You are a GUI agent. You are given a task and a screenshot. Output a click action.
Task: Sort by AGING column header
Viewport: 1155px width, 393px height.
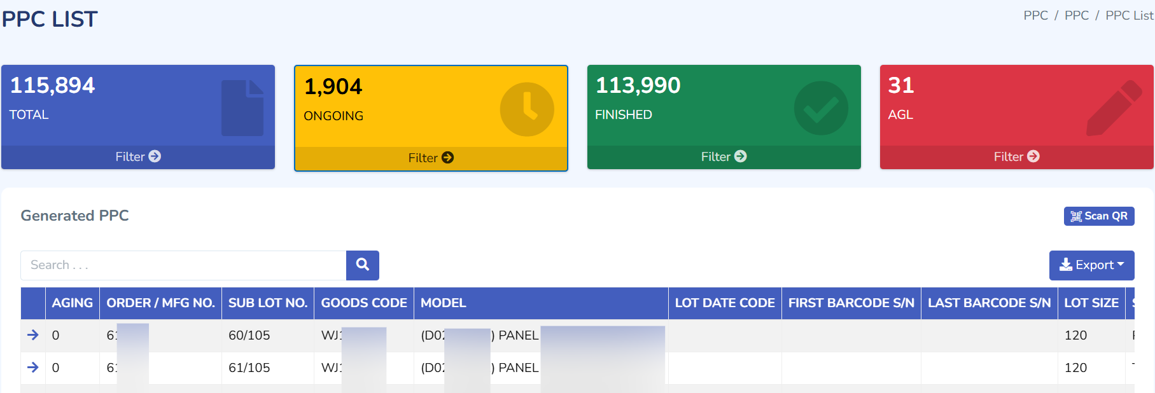(x=73, y=303)
